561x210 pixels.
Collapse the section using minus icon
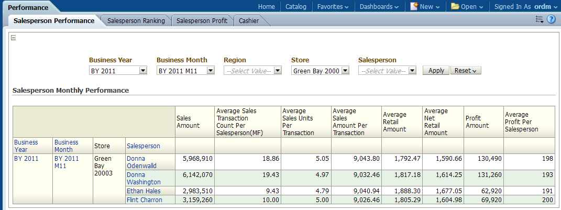(x=14, y=38)
